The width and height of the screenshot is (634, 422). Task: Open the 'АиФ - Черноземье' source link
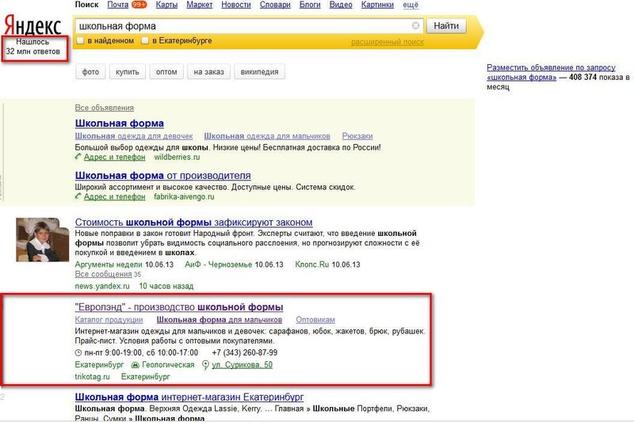219,264
